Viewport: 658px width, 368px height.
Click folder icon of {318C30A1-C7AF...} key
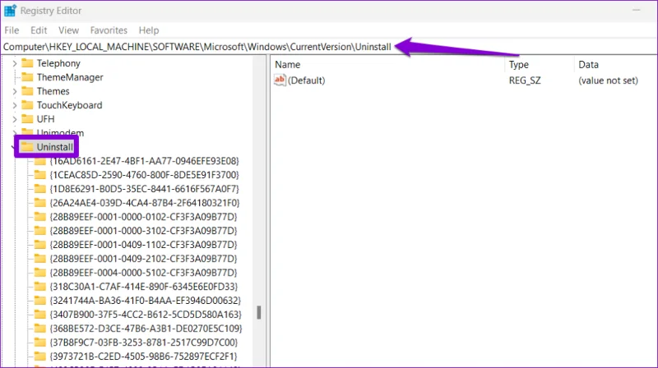39,287
